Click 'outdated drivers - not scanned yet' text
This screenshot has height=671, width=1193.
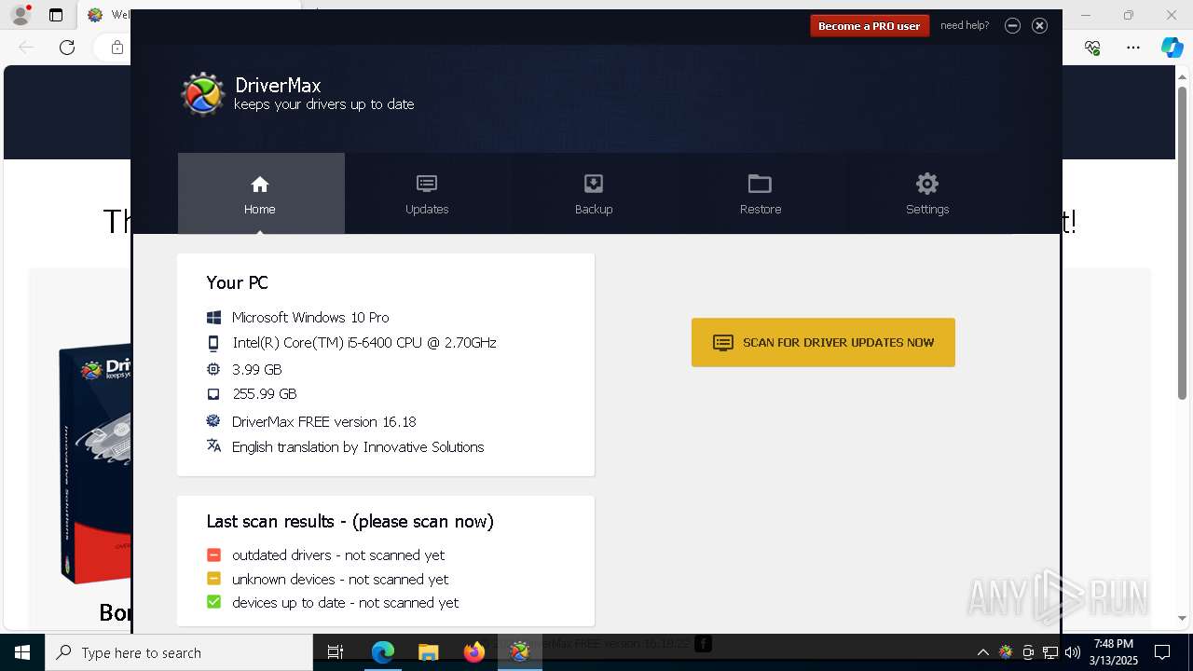338,555
